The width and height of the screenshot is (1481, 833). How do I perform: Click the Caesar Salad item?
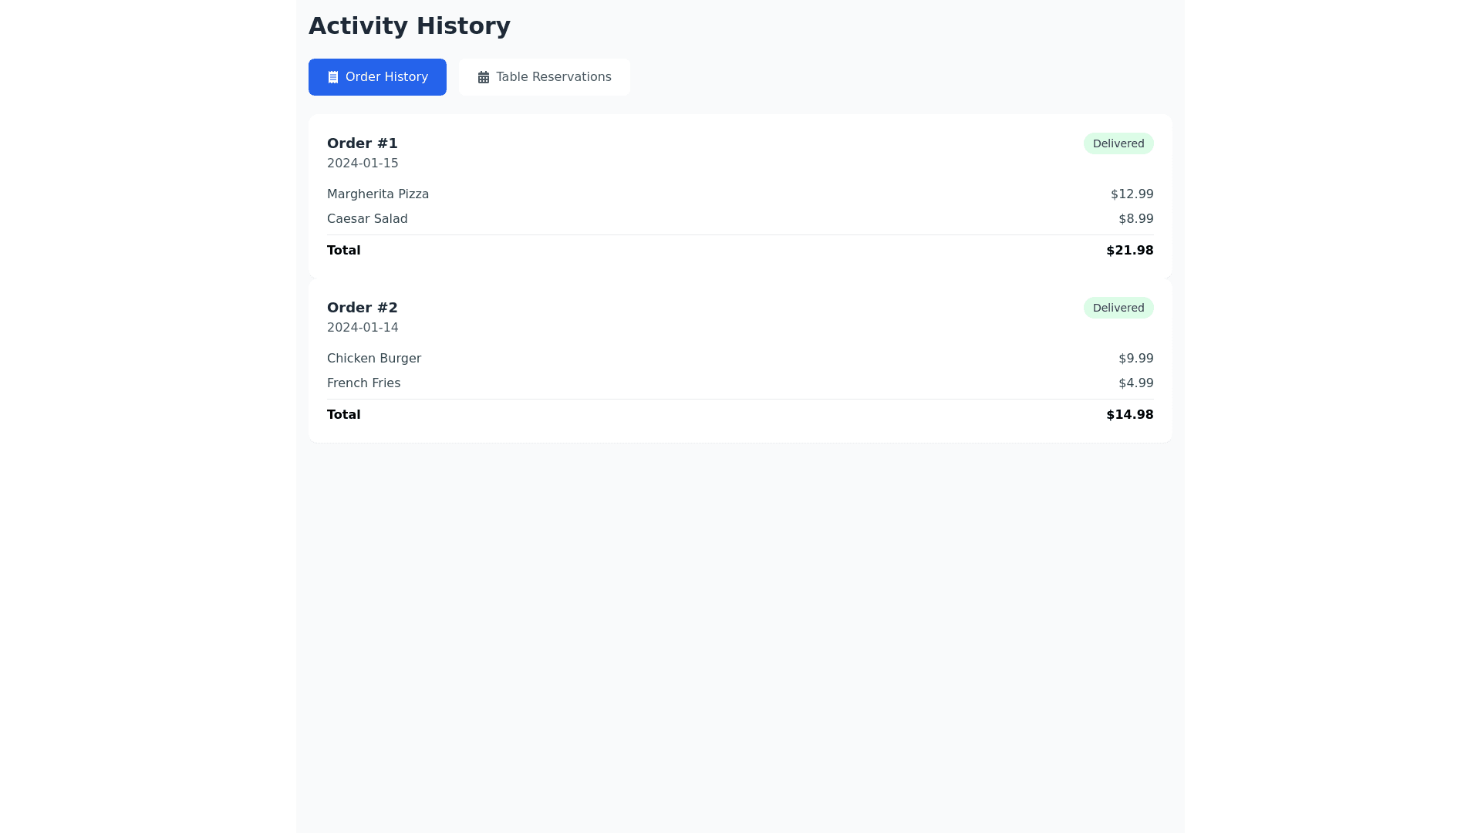click(367, 219)
